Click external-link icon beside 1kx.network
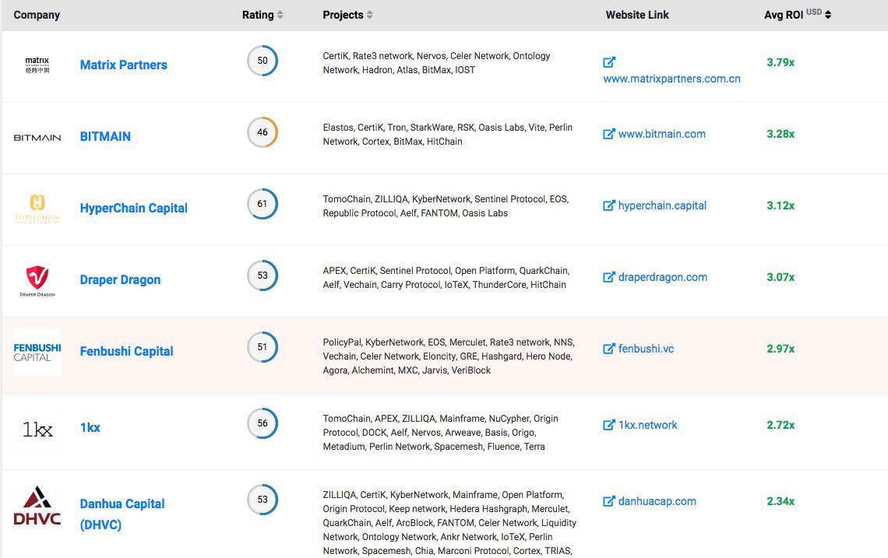The width and height of the screenshot is (888, 558). (609, 425)
